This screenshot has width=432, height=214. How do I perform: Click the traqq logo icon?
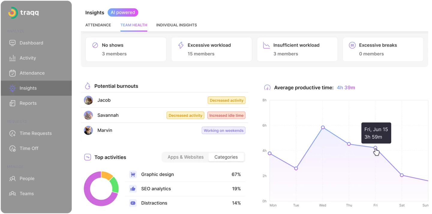pos(13,13)
